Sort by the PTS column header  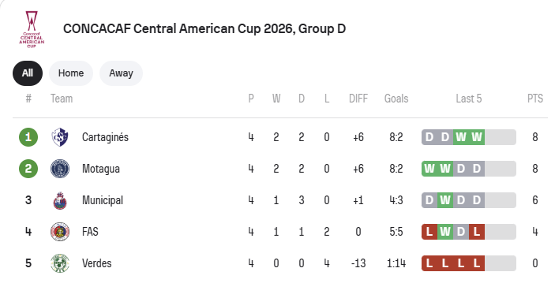click(x=534, y=99)
